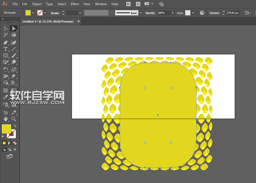Open the Object menu
The width and height of the screenshot is (256, 183).
(x=37, y=4)
